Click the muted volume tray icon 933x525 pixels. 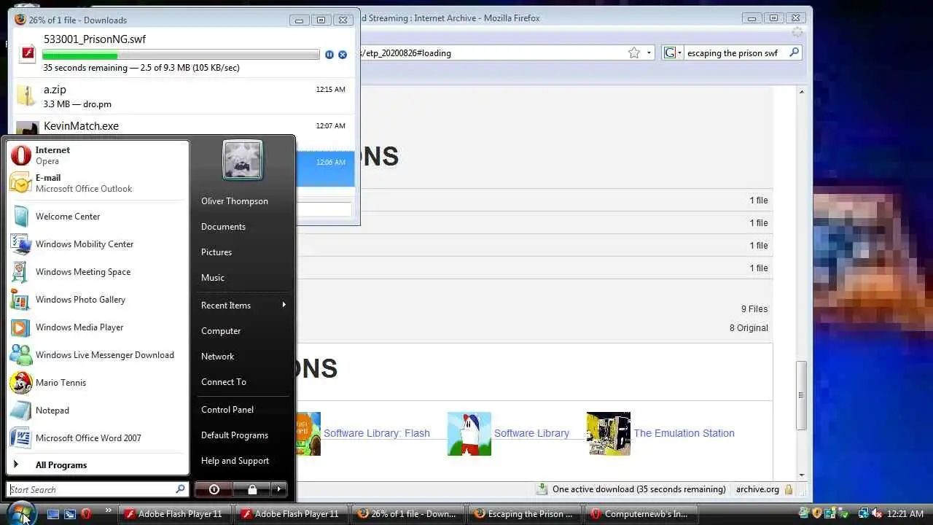[878, 513]
